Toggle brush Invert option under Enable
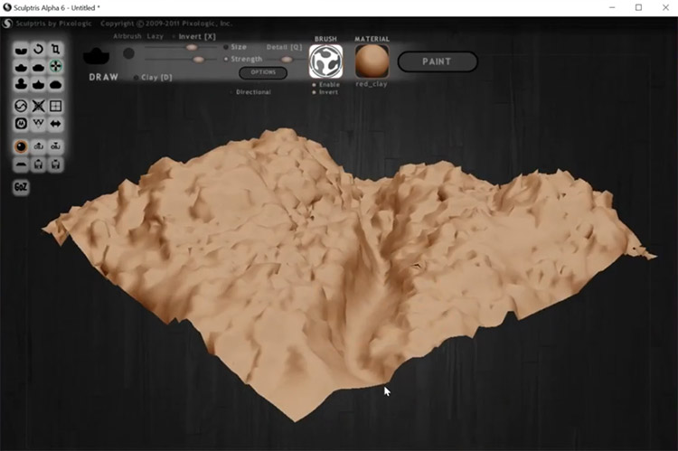The height and width of the screenshot is (451, 678). [x=325, y=92]
